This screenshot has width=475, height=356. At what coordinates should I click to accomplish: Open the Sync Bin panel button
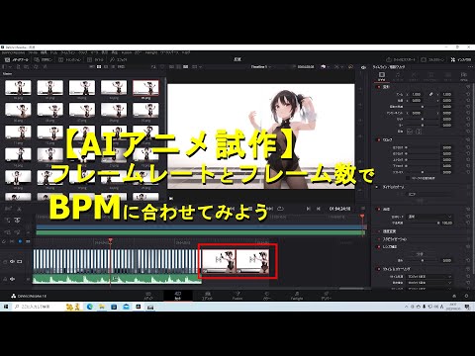(44, 59)
